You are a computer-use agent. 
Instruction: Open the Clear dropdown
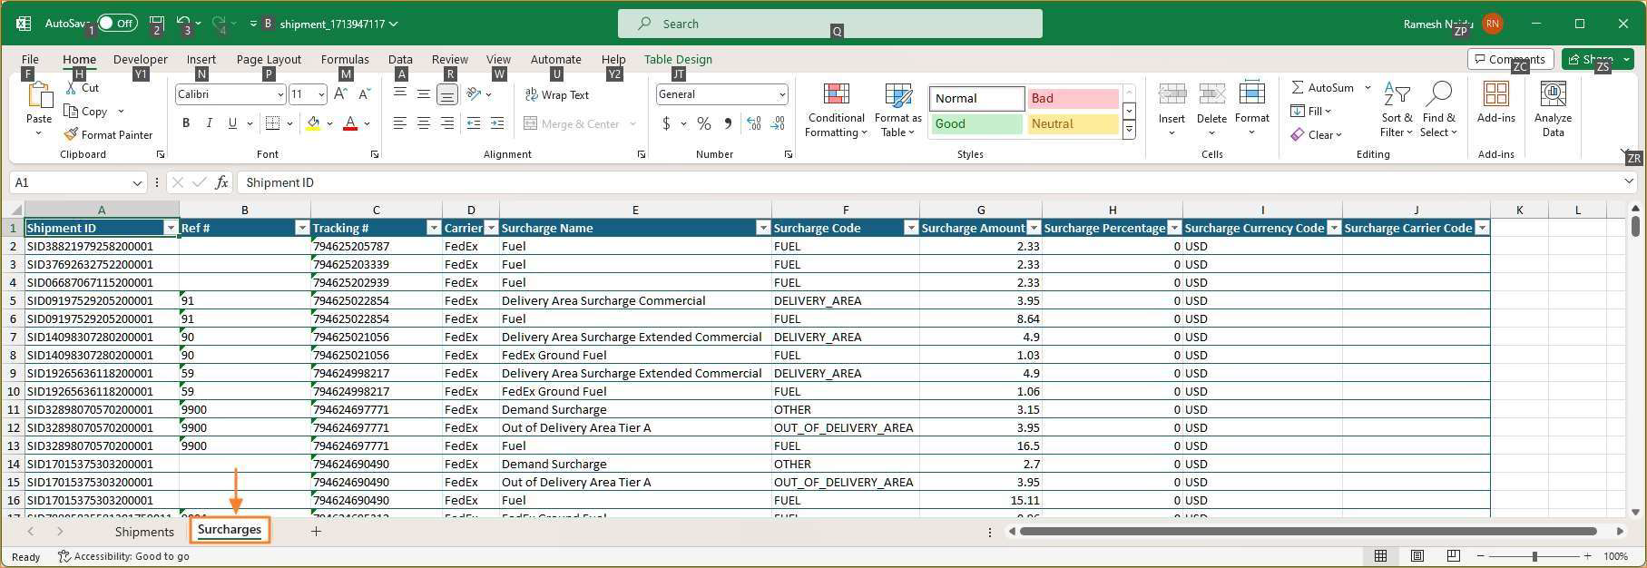click(1317, 134)
